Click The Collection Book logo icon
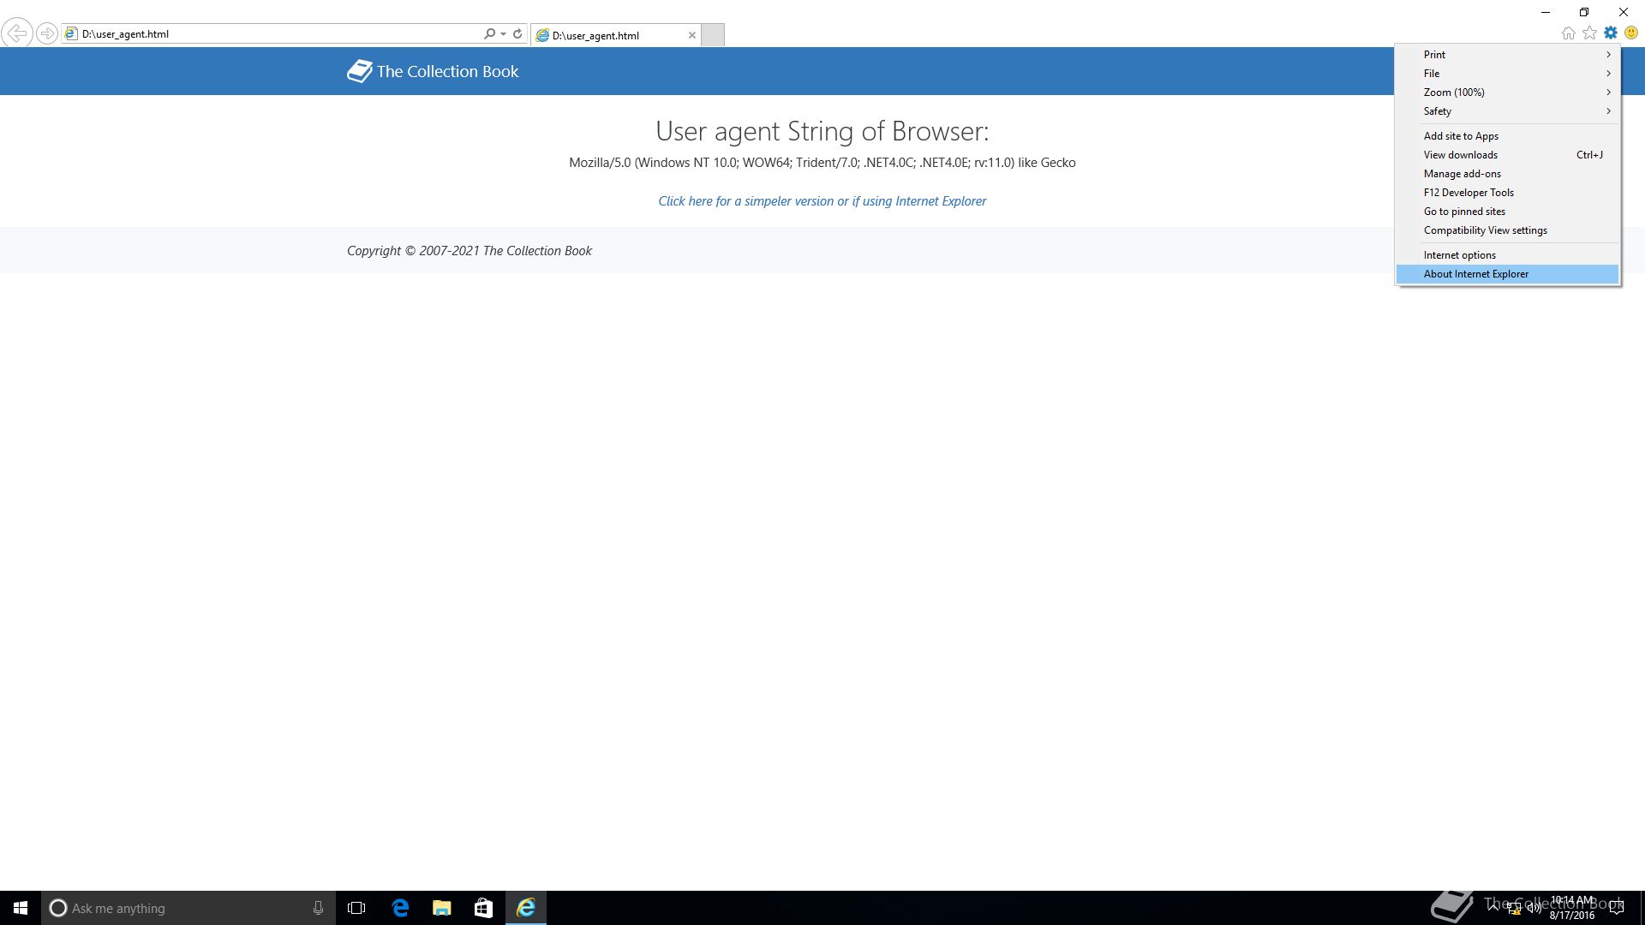The width and height of the screenshot is (1645, 925). pyautogui.click(x=360, y=71)
